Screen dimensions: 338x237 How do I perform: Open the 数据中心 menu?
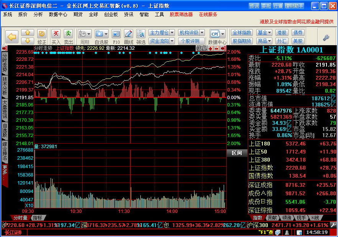coord(58,15)
